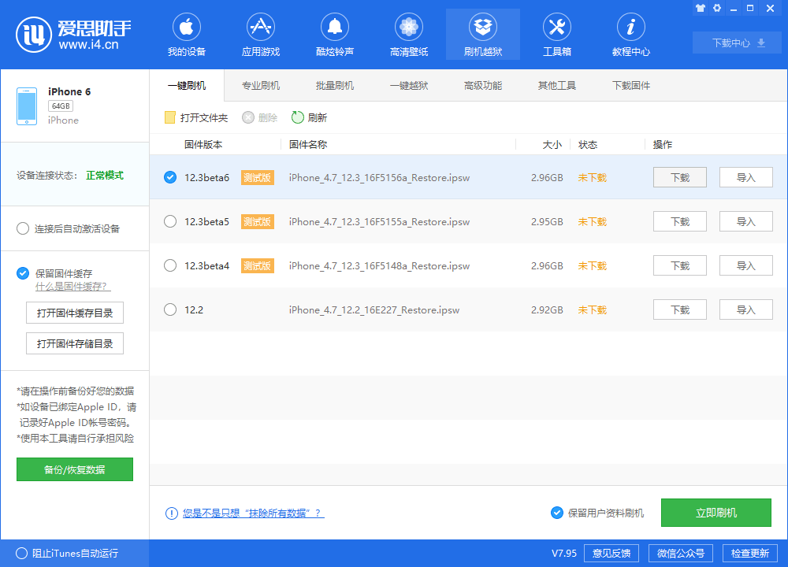Viewport: 788px width, 567px height.
Task: Switch to the 专业刷机 tab
Action: click(261, 85)
